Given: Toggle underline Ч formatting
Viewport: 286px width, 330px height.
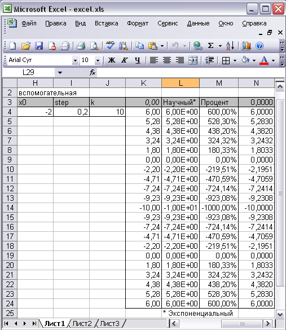Looking at the screenshot, I should 138,60.
